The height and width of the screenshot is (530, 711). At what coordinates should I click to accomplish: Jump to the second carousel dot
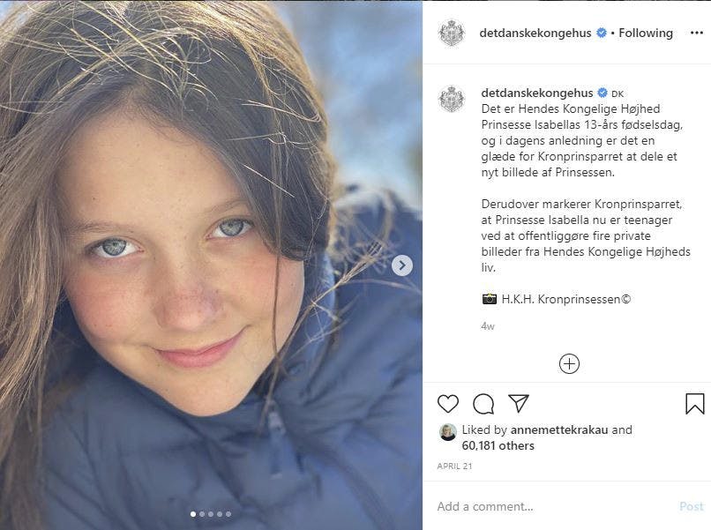point(202,513)
